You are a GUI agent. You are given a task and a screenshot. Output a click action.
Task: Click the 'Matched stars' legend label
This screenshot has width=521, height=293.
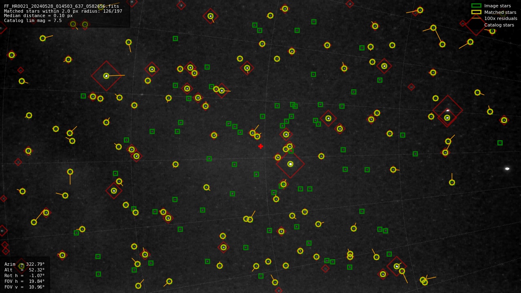tap(500, 12)
